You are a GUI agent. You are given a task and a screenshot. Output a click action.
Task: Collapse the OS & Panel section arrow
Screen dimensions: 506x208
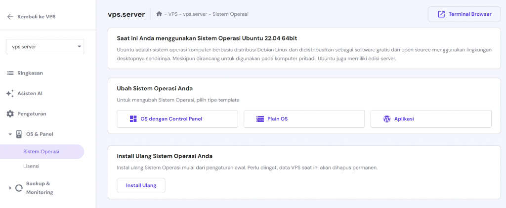pos(10,134)
